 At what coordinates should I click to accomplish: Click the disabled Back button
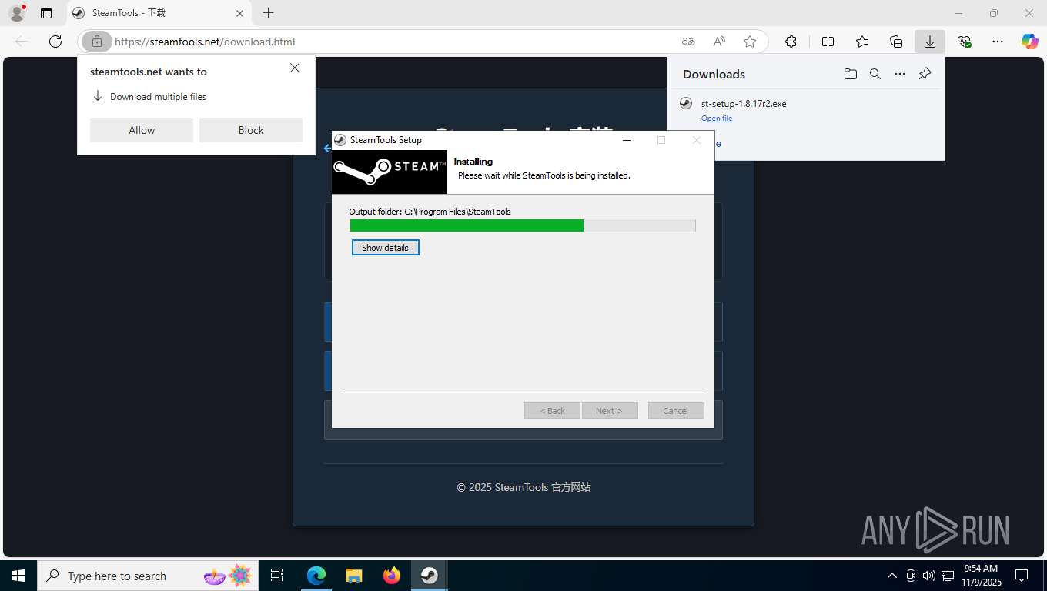pyautogui.click(x=552, y=411)
